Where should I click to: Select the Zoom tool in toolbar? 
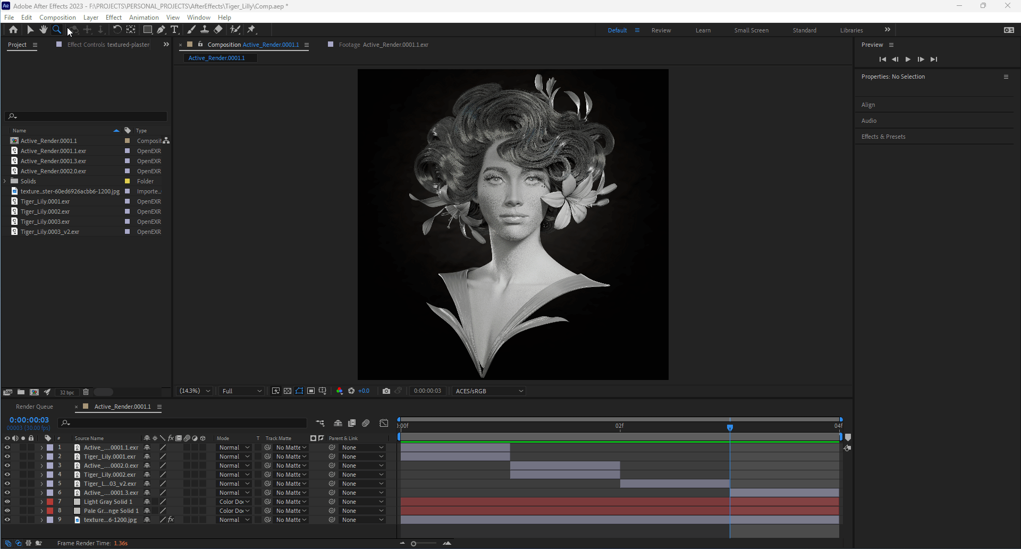pyautogui.click(x=56, y=30)
